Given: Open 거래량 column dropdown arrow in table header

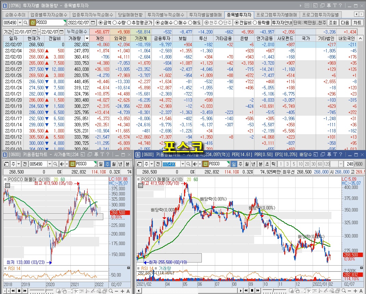Looking at the screenshot, I should (x=87, y=38).
